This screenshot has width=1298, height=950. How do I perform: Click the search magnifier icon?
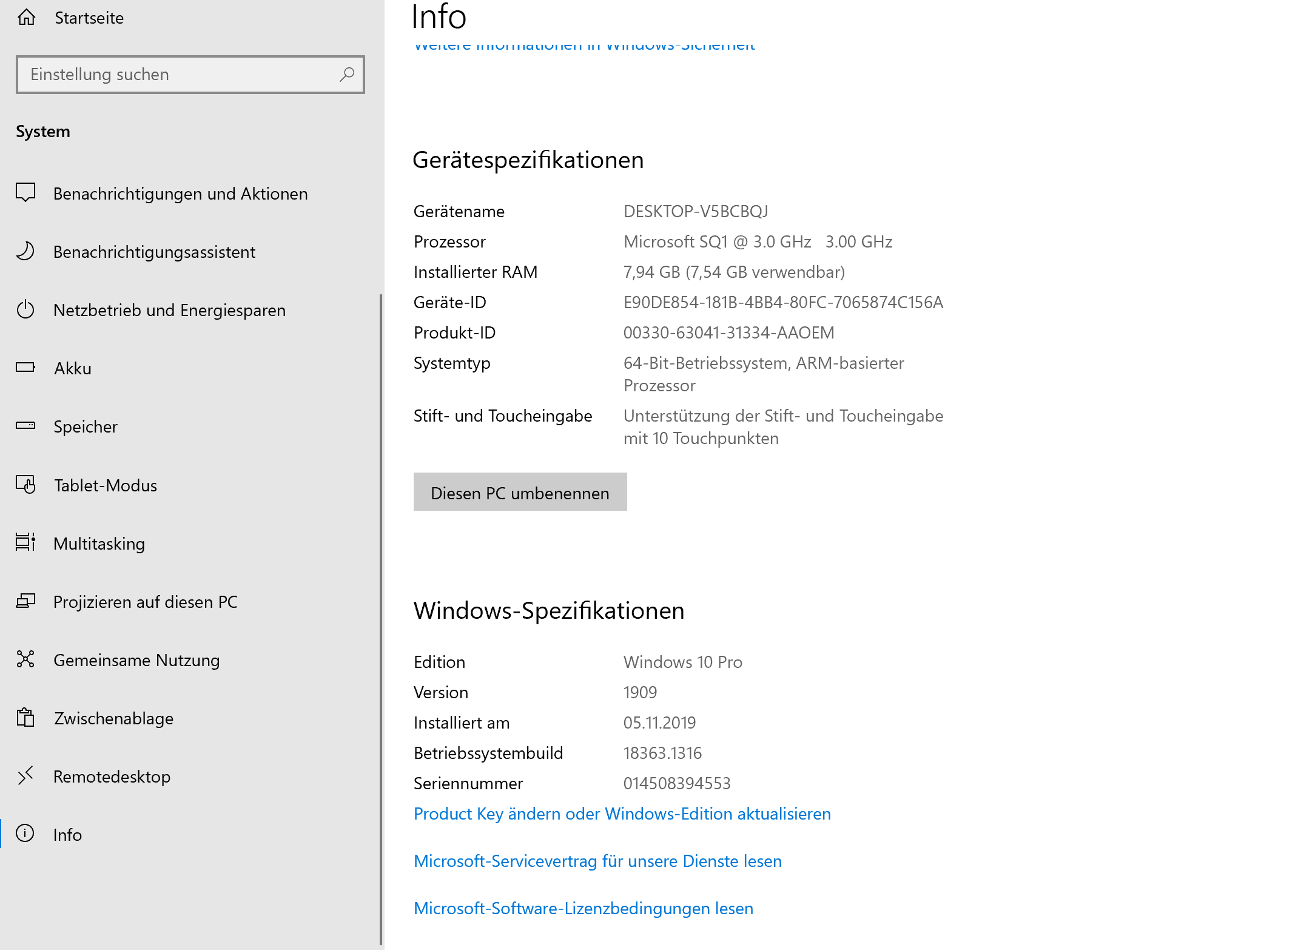(347, 75)
